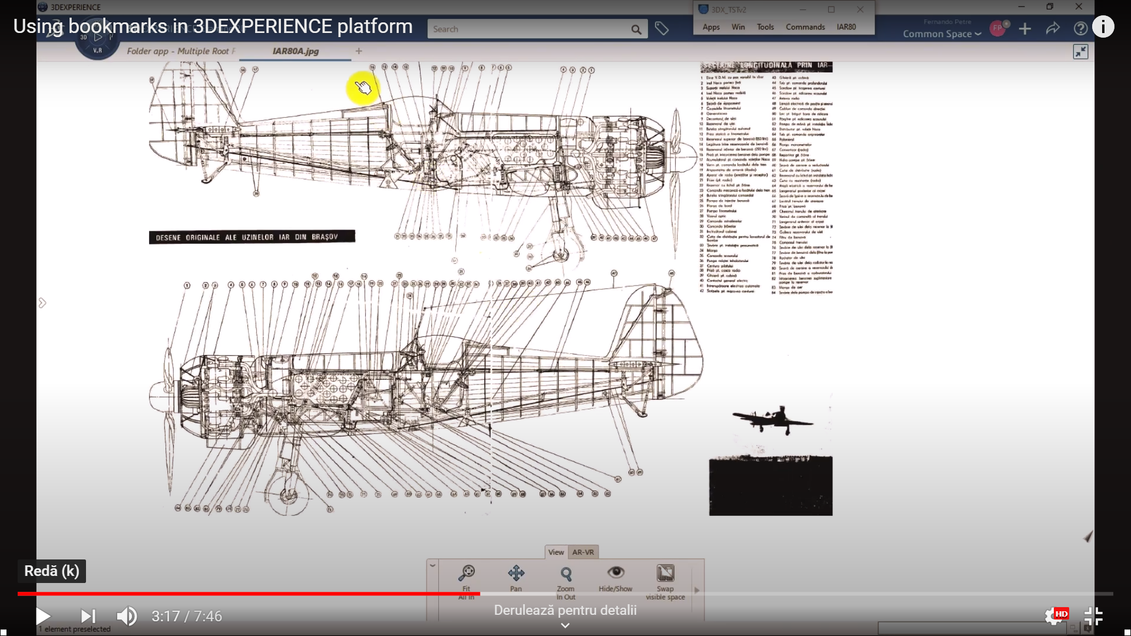Viewport: 1131px width, 636px height.
Task: Open the Commands menu in 3DX_TSTv2 window
Action: point(805,27)
